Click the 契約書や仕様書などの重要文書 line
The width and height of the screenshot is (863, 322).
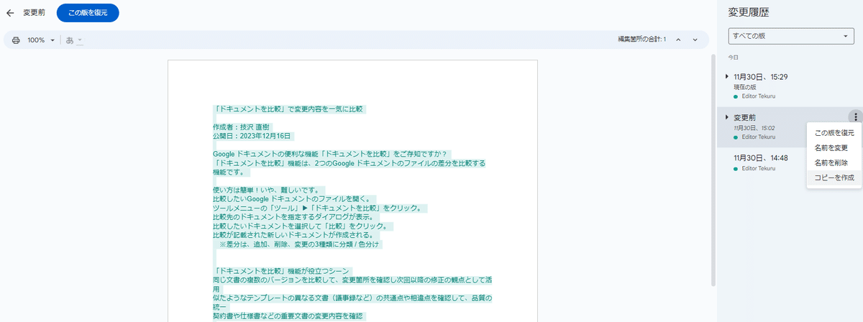(x=290, y=316)
